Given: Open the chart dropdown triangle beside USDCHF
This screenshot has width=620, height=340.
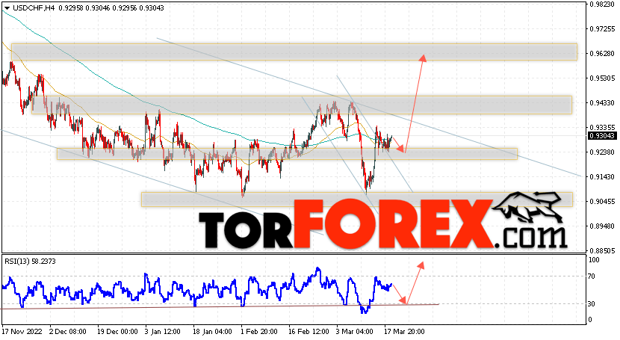Looking at the screenshot, I should [7, 8].
